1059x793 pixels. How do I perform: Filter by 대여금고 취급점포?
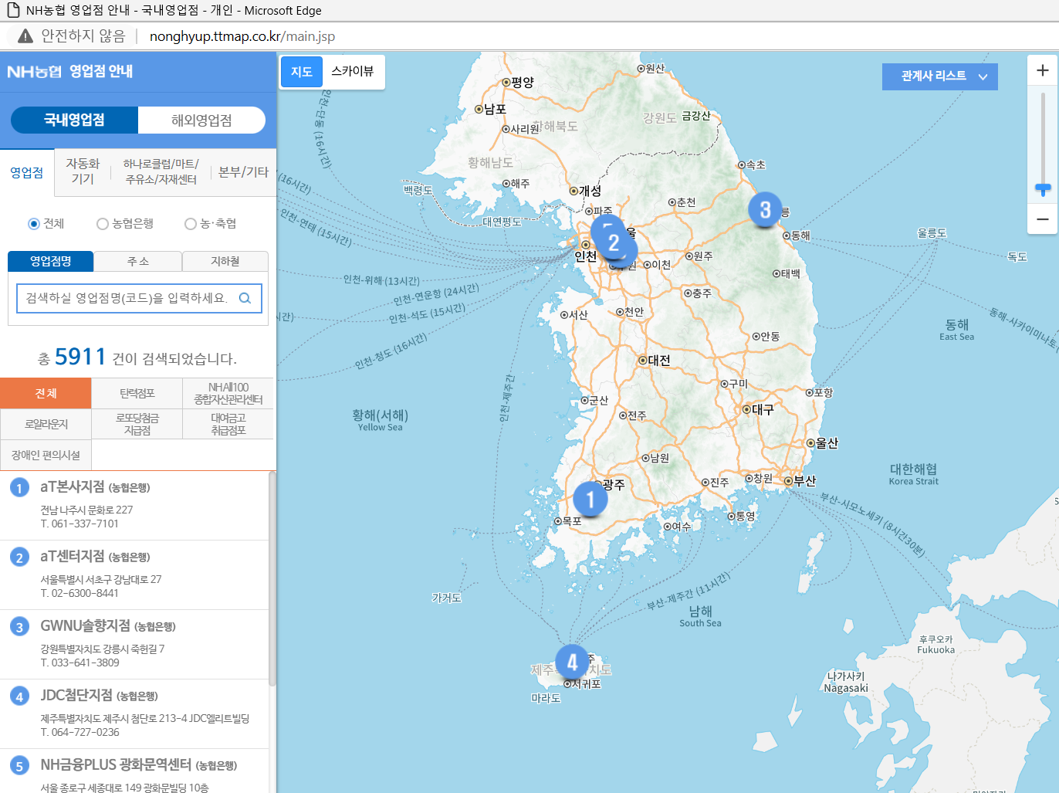click(x=228, y=424)
